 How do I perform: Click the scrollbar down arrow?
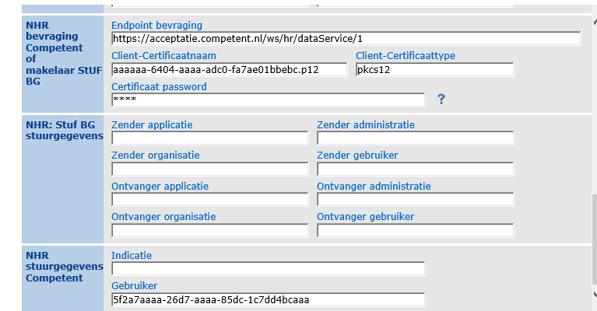[595, 294]
